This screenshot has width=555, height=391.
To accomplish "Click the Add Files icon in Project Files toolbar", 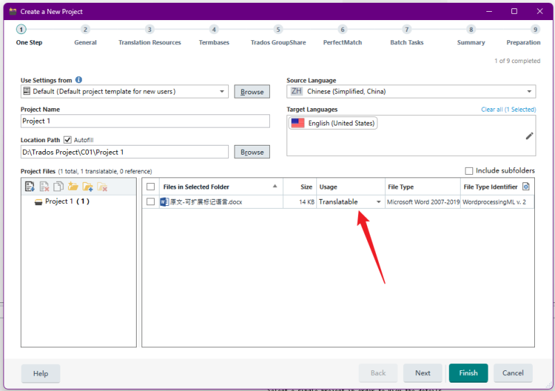I will [x=30, y=186].
